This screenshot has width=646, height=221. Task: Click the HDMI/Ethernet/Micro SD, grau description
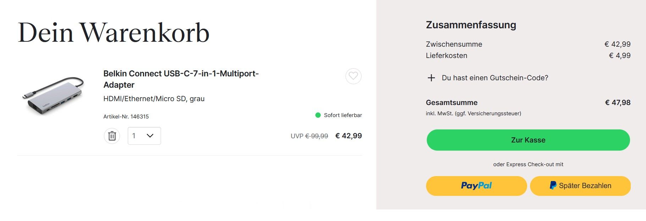point(154,99)
